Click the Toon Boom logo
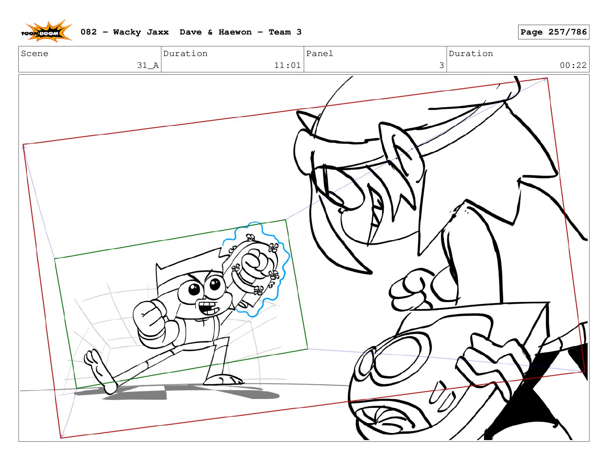Image resolution: width=608 pixels, height=470 pixels. pyautogui.click(x=47, y=31)
